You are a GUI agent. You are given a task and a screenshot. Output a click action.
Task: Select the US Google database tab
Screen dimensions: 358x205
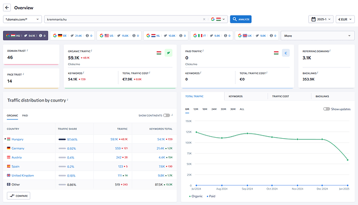[x=119, y=36]
